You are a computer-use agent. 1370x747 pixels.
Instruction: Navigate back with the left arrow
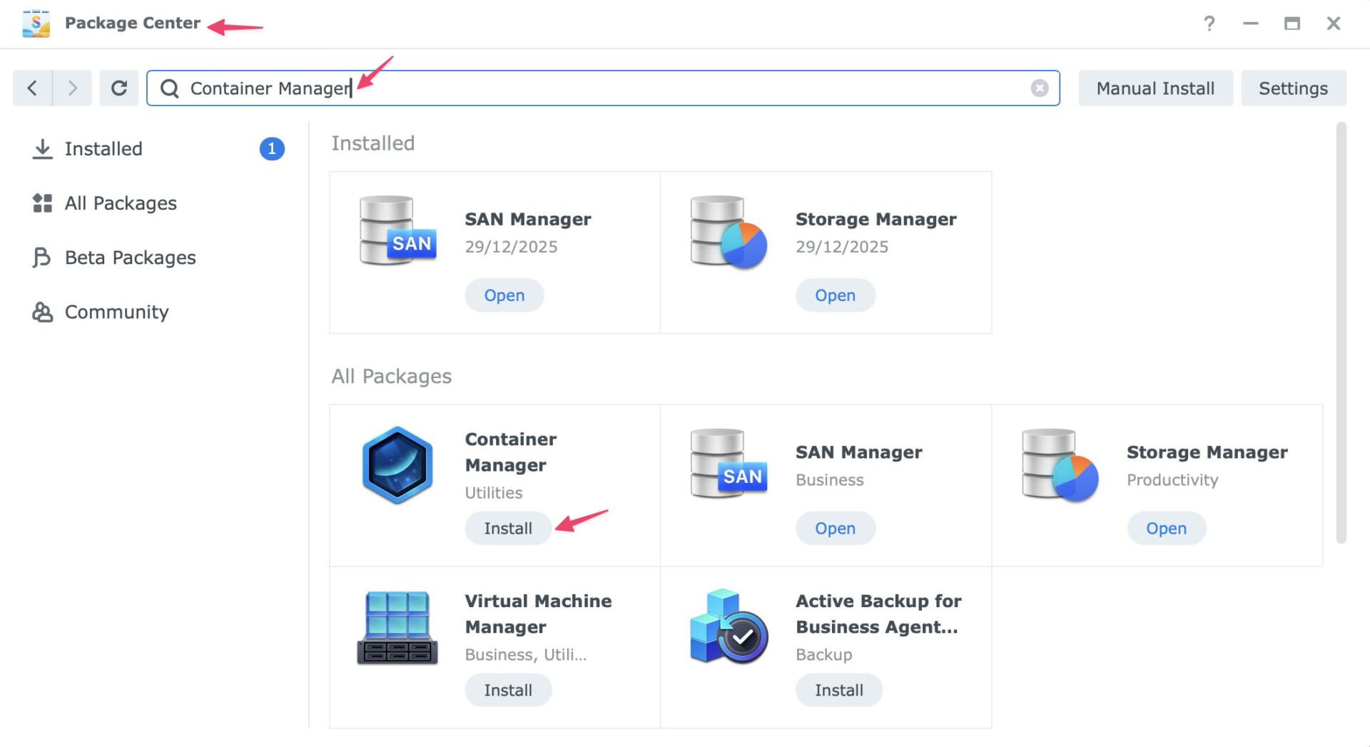pyautogui.click(x=32, y=88)
